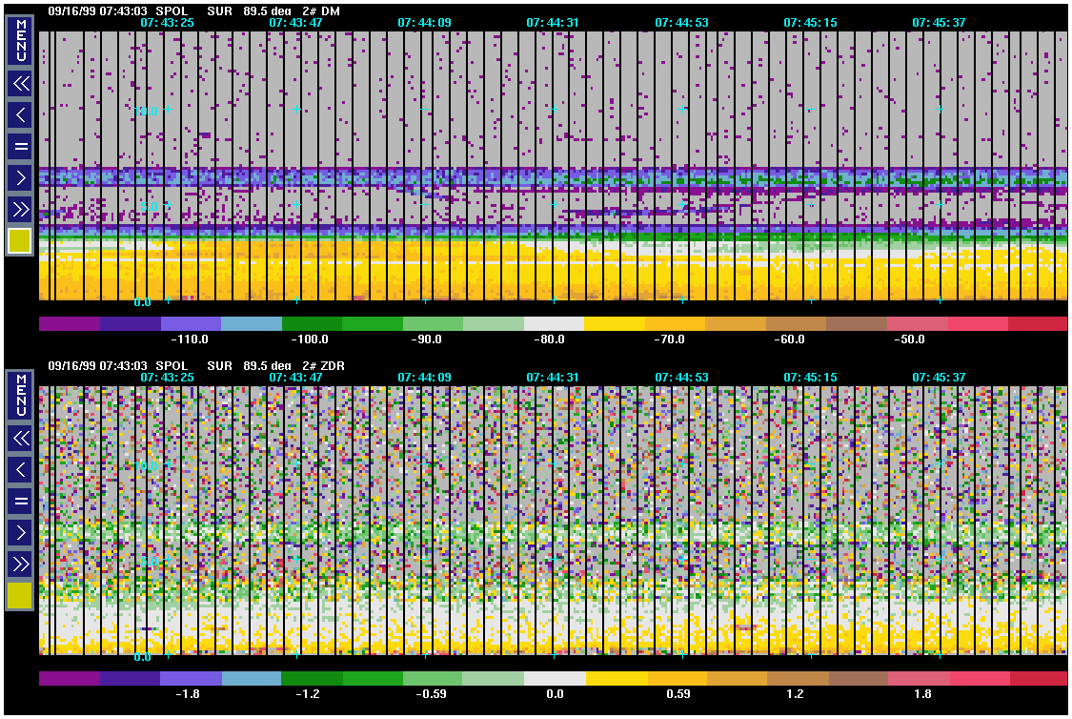The height and width of the screenshot is (719, 1072).
Task: Select the 07:44:09 time label in ZDR panel
Action: coord(425,377)
